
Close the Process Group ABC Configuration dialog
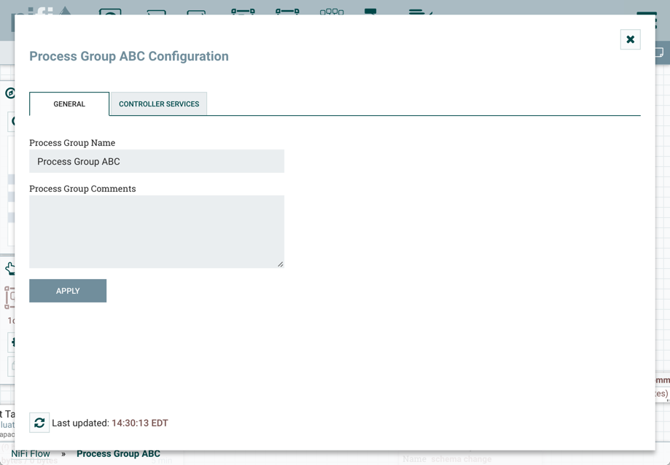pyautogui.click(x=630, y=39)
